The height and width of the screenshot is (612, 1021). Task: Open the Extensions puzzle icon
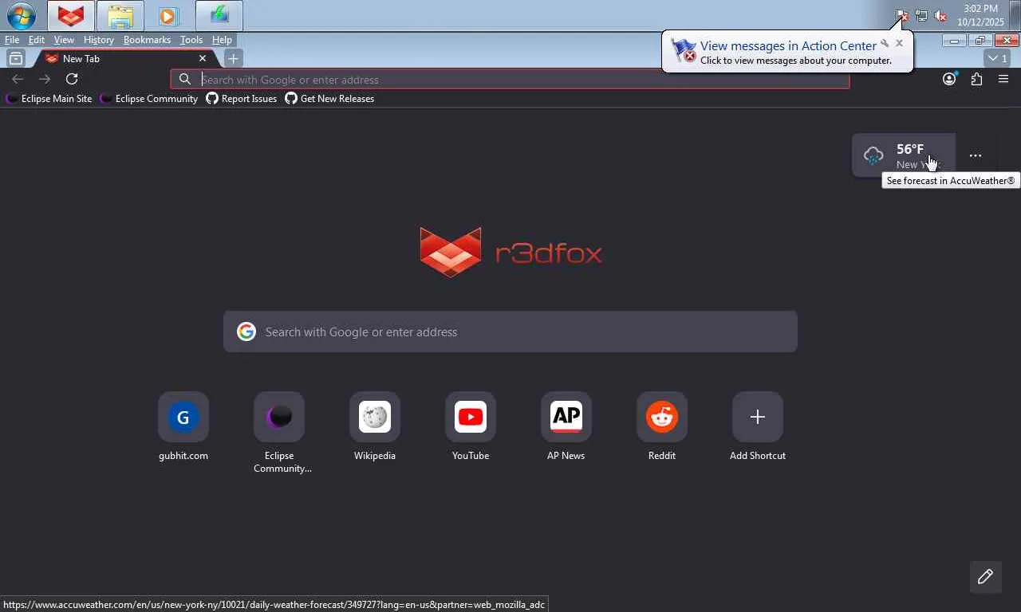coord(976,79)
